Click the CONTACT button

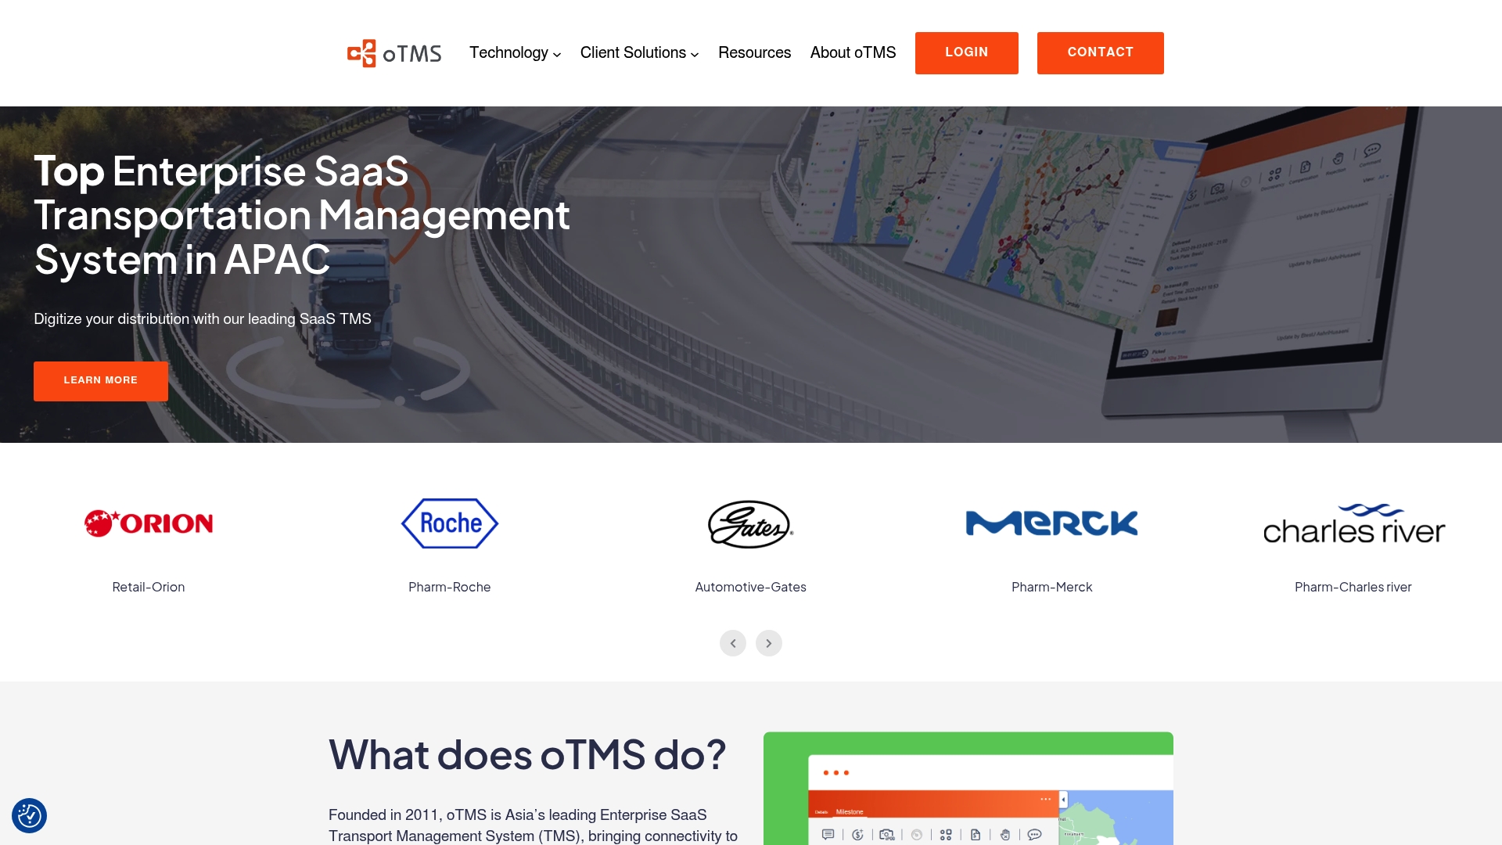[x=1101, y=53]
